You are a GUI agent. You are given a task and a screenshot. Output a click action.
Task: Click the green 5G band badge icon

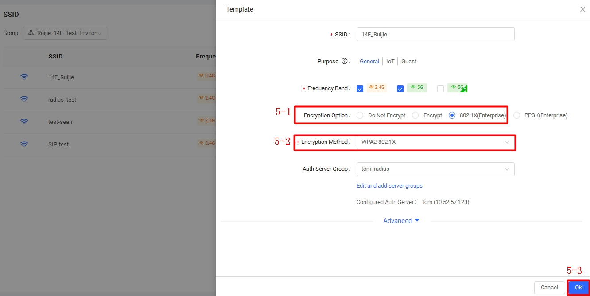pyautogui.click(x=417, y=88)
